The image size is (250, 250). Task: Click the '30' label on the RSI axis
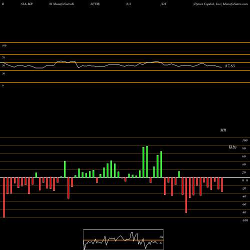3,73
